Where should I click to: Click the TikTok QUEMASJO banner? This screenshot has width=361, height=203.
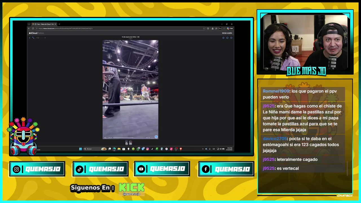point(101,169)
